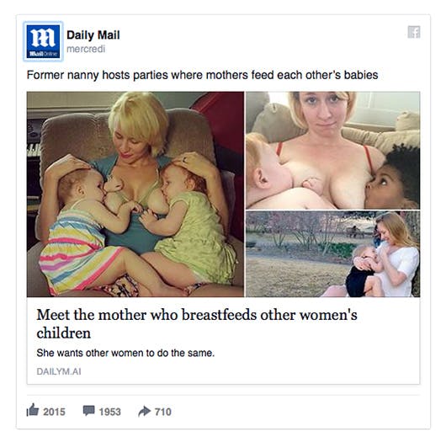
Task: Open the 'Meet the mother' headline link
Action: [x=197, y=324]
